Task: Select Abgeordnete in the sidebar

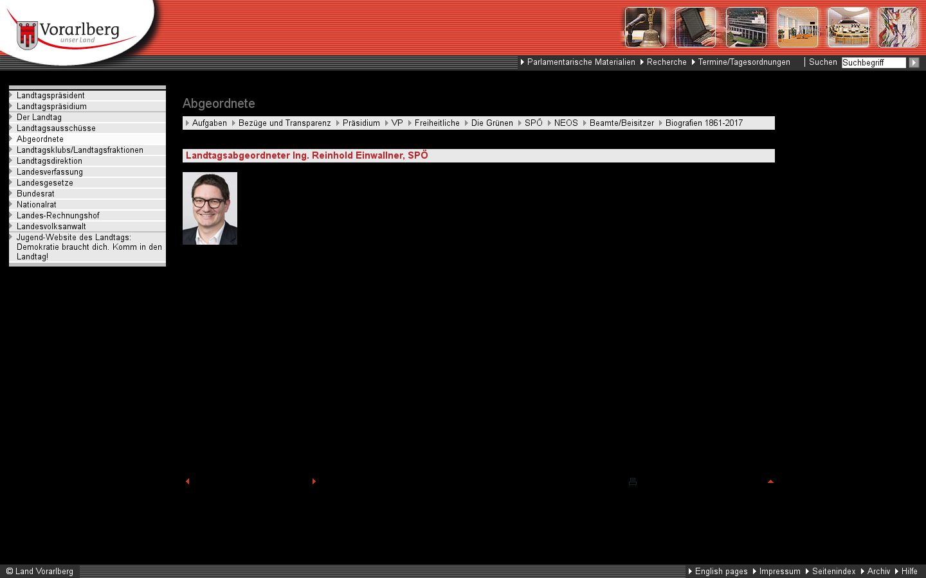Action: click(x=87, y=139)
